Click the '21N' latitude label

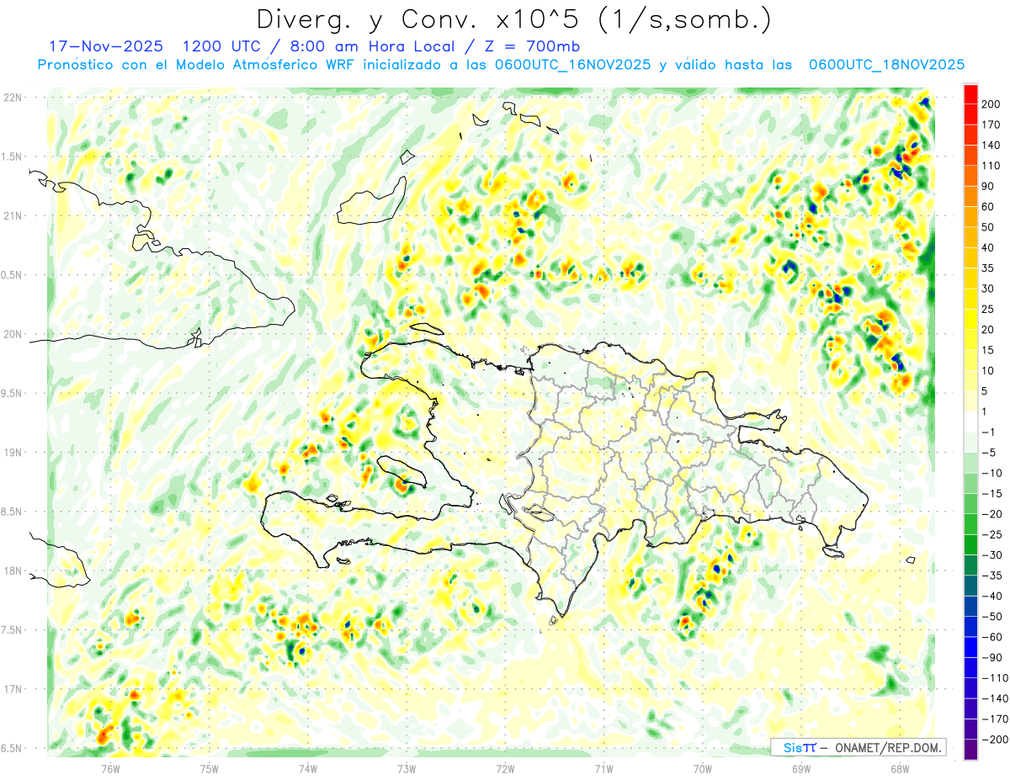pyautogui.click(x=14, y=216)
